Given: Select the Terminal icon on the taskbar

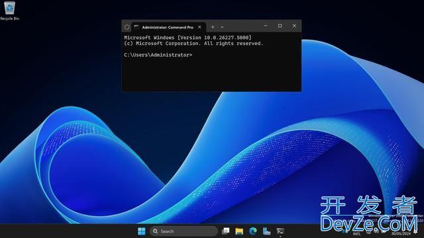Looking at the screenshot, I should pyautogui.click(x=280, y=231).
